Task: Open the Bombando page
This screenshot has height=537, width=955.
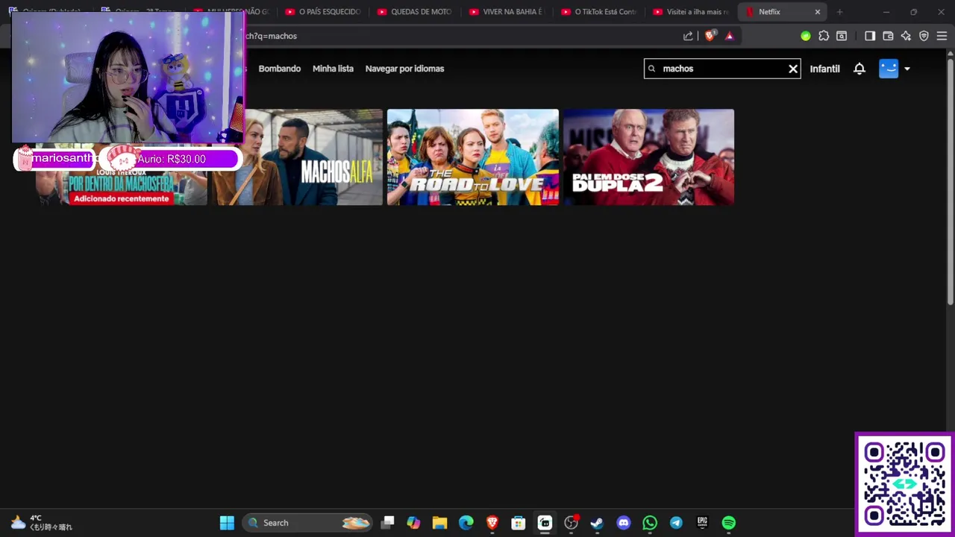Action: tap(280, 69)
